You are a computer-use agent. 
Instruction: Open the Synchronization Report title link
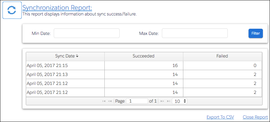point(57,8)
